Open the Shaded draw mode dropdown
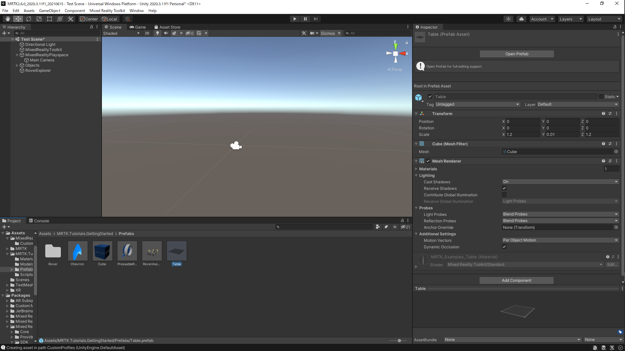Viewport: 625px width, 351px height. 121,33
